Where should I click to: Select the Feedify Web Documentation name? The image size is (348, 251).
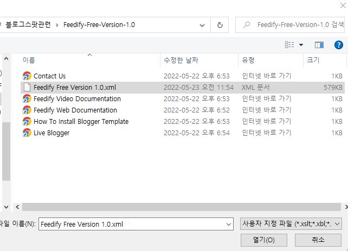pyautogui.click(x=75, y=110)
